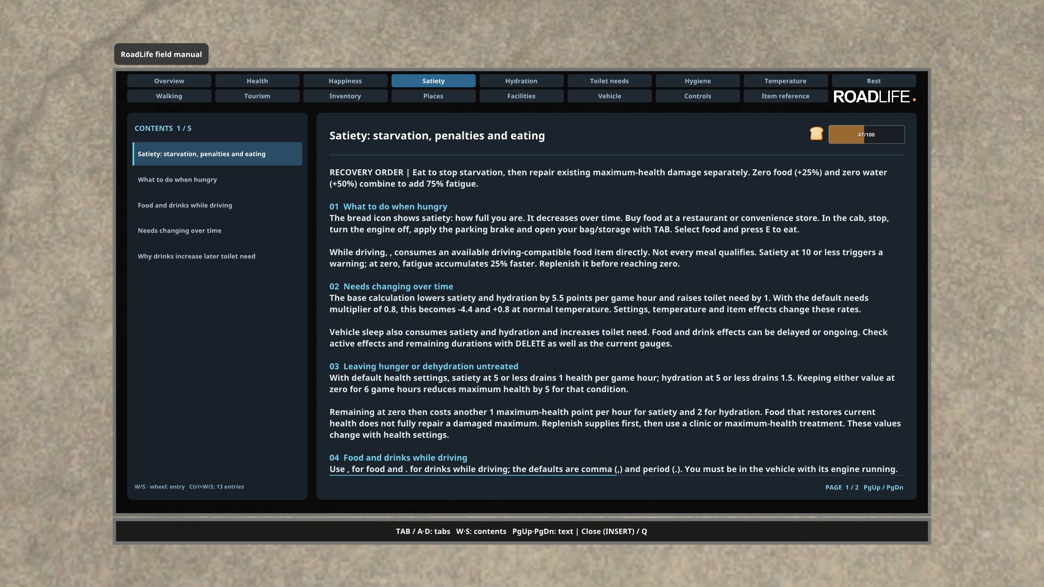1044x587 pixels.
Task: Switch to the Tourism tab
Action: point(257,96)
